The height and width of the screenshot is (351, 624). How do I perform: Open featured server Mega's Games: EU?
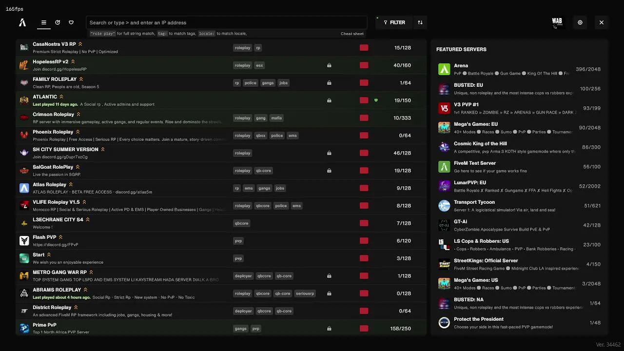click(520, 128)
